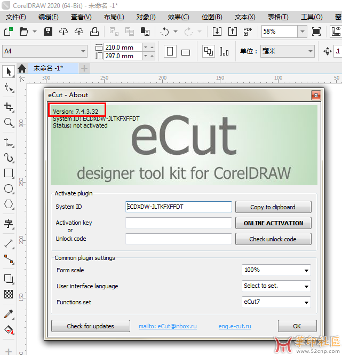This screenshot has height=355, width=342.
Task: Expand the Undo history dropdown arrow
Action: click(x=176, y=31)
